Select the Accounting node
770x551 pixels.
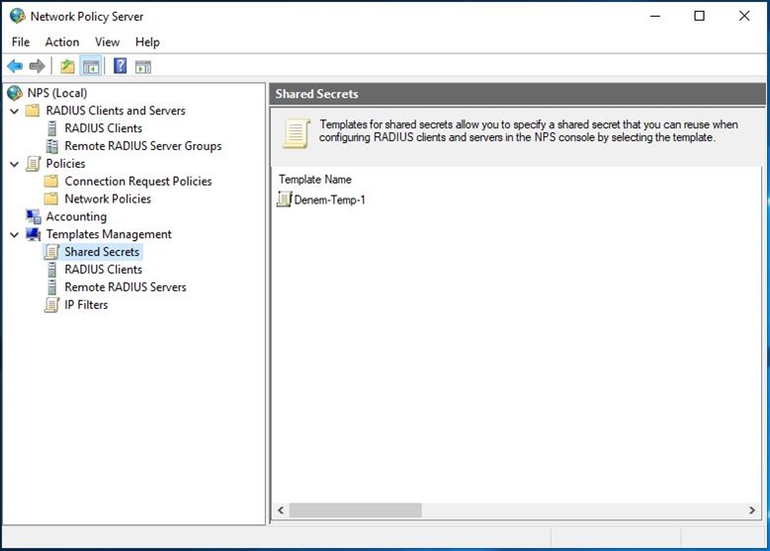[x=76, y=216]
